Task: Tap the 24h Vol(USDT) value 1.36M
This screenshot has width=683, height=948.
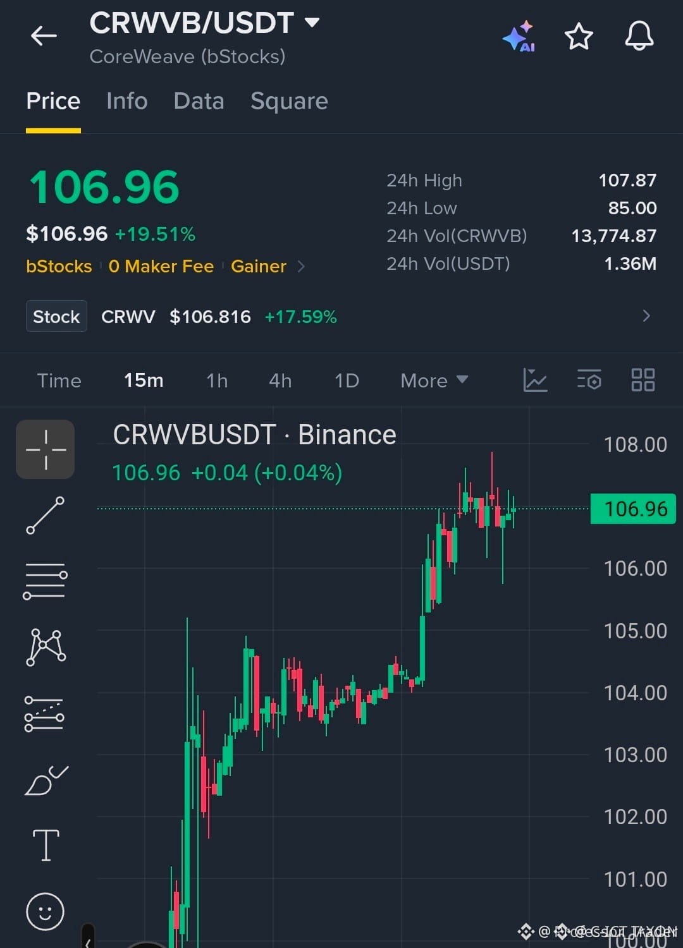Action: [x=631, y=264]
